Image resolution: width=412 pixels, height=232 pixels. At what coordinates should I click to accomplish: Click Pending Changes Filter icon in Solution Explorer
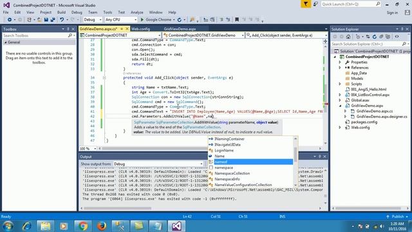coord(359,37)
